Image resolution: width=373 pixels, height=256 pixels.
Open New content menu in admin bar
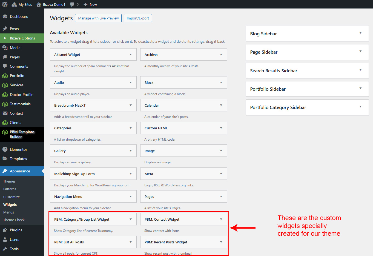tap(90, 4)
